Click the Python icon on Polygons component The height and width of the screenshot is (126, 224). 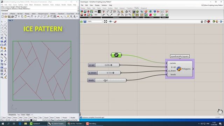point(179,69)
